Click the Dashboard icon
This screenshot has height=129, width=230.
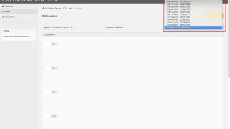[3, 6]
